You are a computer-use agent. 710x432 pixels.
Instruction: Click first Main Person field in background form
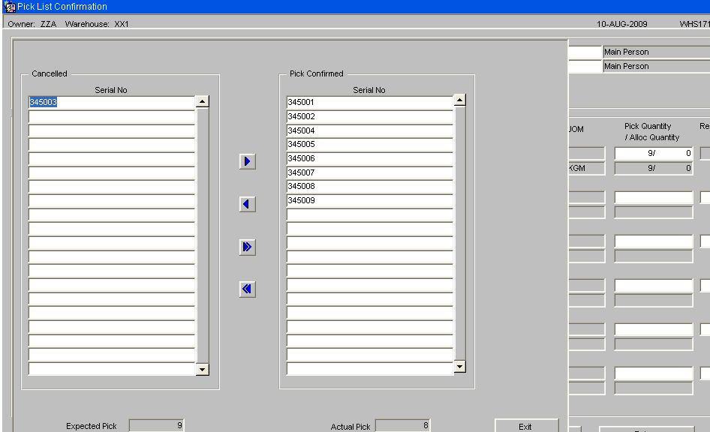pyautogui.click(x=657, y=52)
